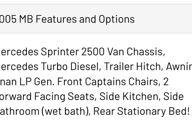The width and height of the screenshot is (192, 123).
Task: Click the text 'Sprinter 2500'
Action: 72,52
